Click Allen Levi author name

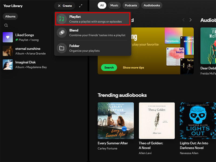(x=145, y=153)
